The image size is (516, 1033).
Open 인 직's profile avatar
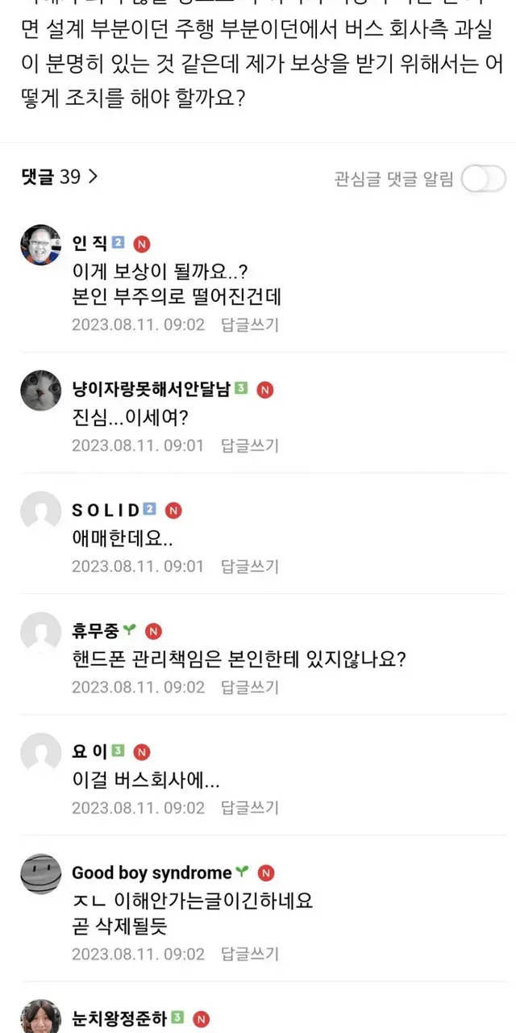pos(40,245)
